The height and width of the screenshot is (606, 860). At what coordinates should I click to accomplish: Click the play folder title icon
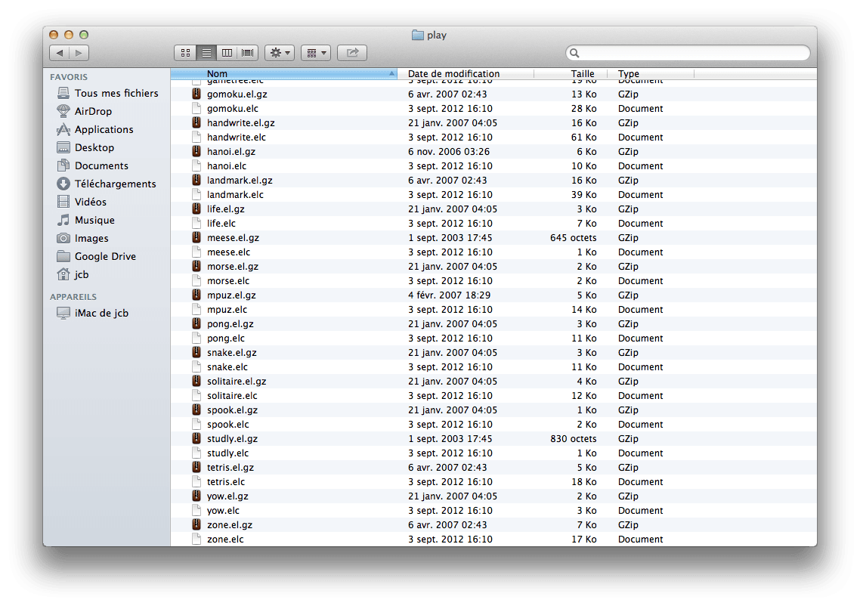click(418, 35)
